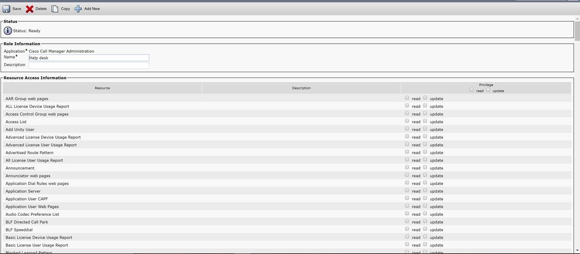The width and height of the screenshot is (580, 254).
Task: Click the Save toolbar label
Action: (17, 9)
